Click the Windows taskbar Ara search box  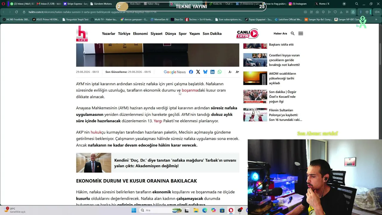[160, 210]
